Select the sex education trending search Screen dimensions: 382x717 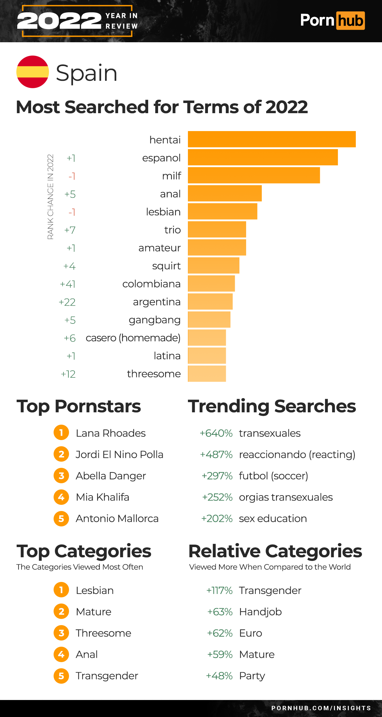[273, 518]
